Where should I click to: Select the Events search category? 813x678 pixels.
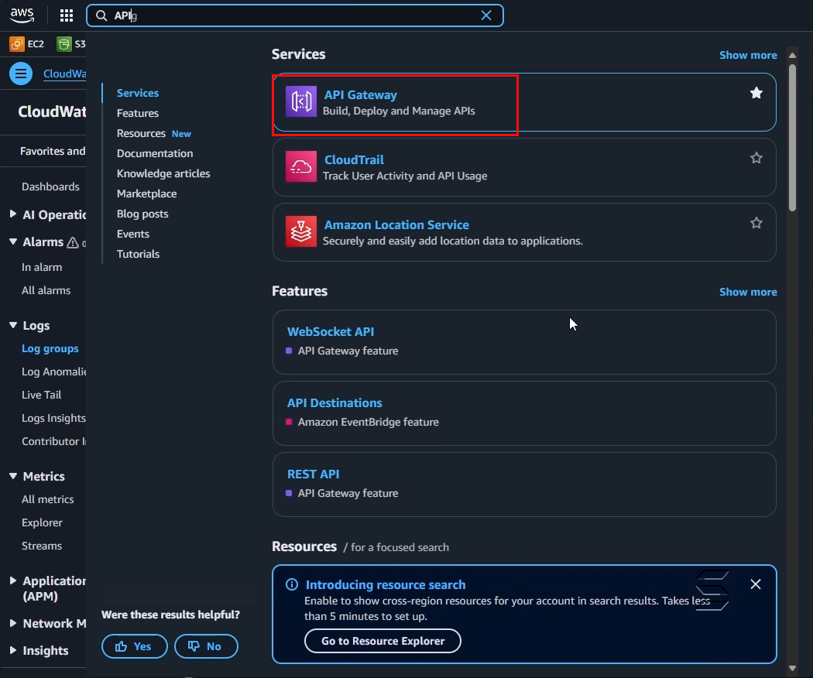pos(132,234)
